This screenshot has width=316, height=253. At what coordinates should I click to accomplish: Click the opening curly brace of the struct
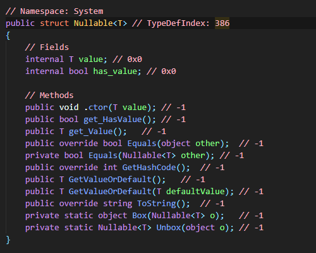click(x=8, y=35)
